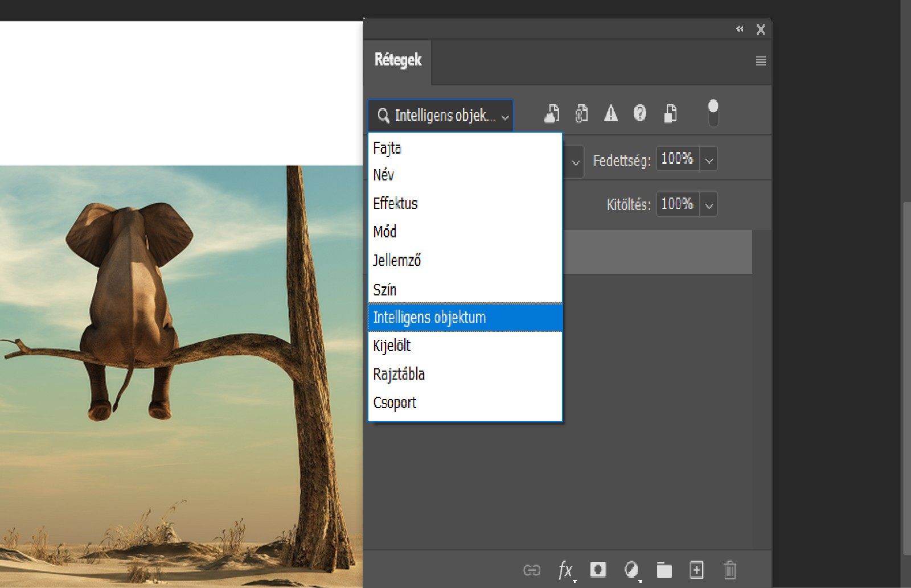
Task: Choose Fajta from the filter list
Action: click(465, 148)
